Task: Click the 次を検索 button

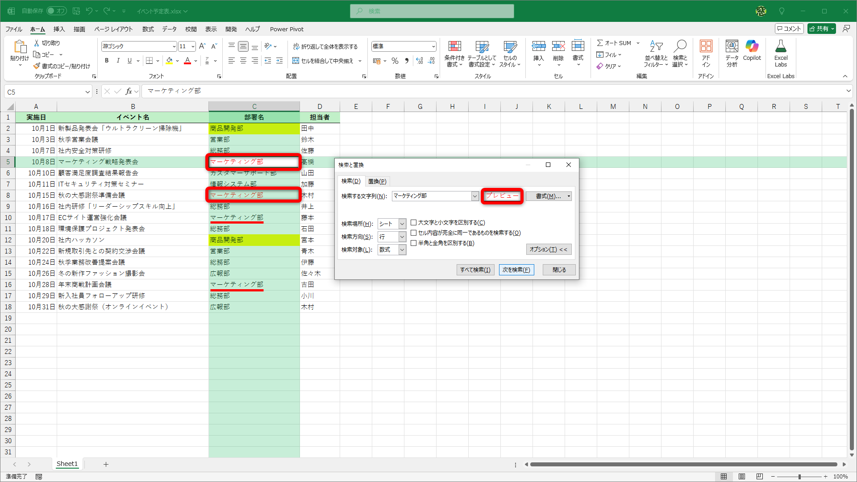Action: (x=516, y=270)
